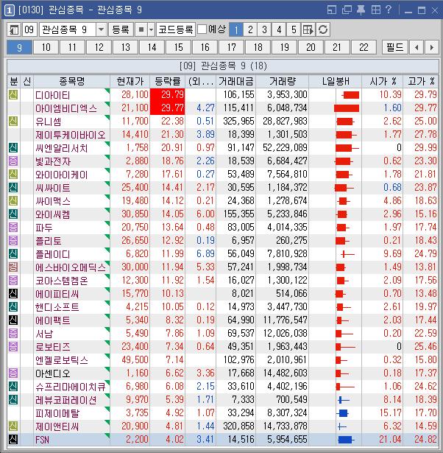Sort by the 고가 % column header

point(421,82)
